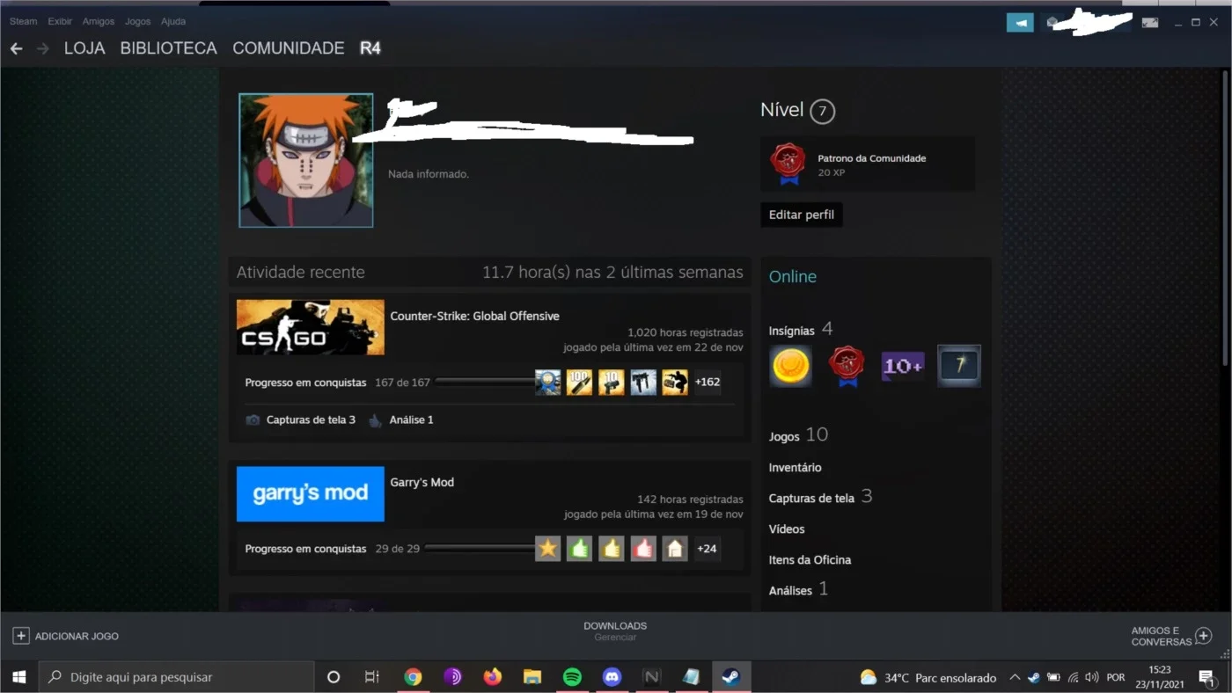Open the Vídeos link

tap(787, 529)
